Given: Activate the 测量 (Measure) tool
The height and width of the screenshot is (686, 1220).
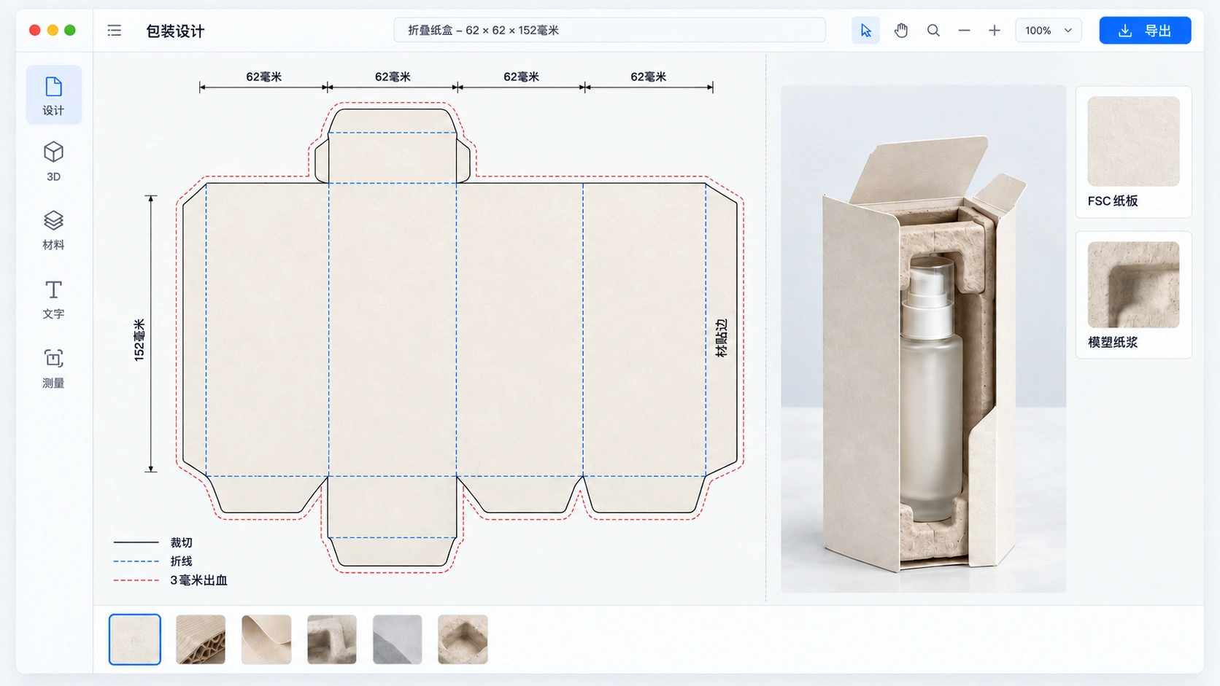Looking at the screenshot, I should point(54,367).
